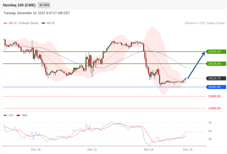Click the blue RSI legend swatch
The width and height of the screenshot is (227, 154).
point(5,115)
